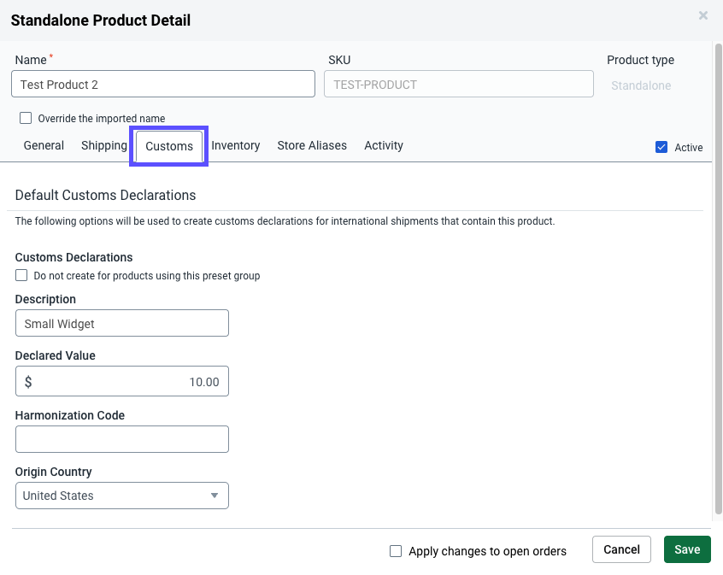Click the SKU field labeled TEST-PRODUCT
The image size is (723, 575).
tap(459, 84)
